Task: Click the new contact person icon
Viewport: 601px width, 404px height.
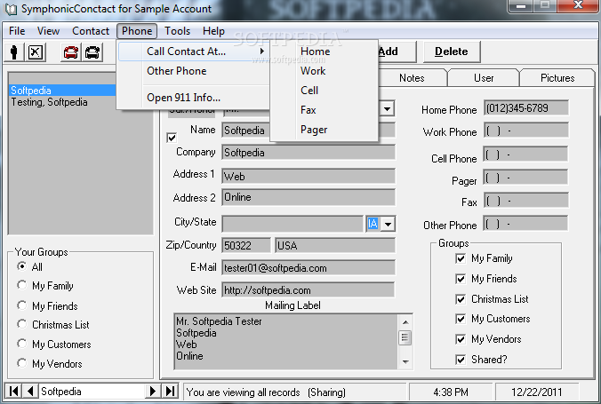Action: (x=14, y=52)
